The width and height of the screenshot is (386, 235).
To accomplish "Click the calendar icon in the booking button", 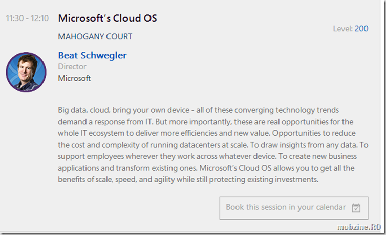I will coord(356,208).
